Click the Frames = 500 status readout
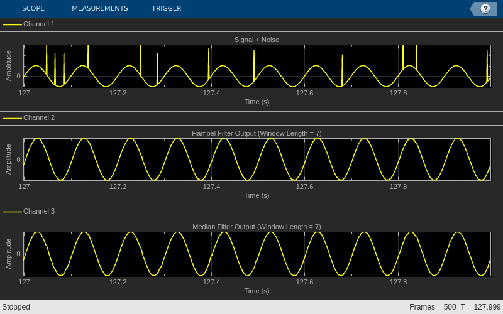This screenshot has height=314, width=503. click(433, 307)
